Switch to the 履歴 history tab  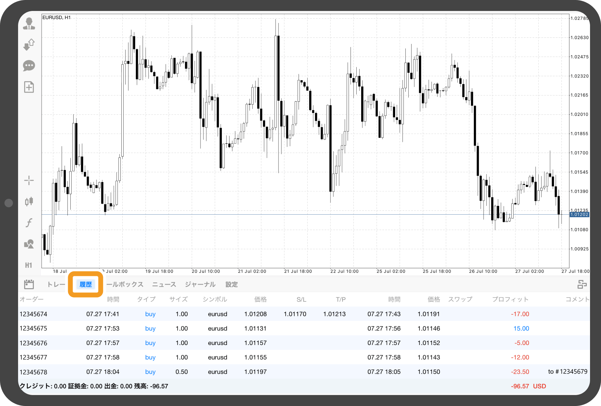tap(86, 284)
